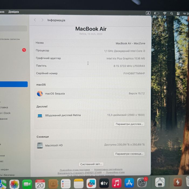
Task: Open the Notes app in Dock
Action: pos(79,184)
